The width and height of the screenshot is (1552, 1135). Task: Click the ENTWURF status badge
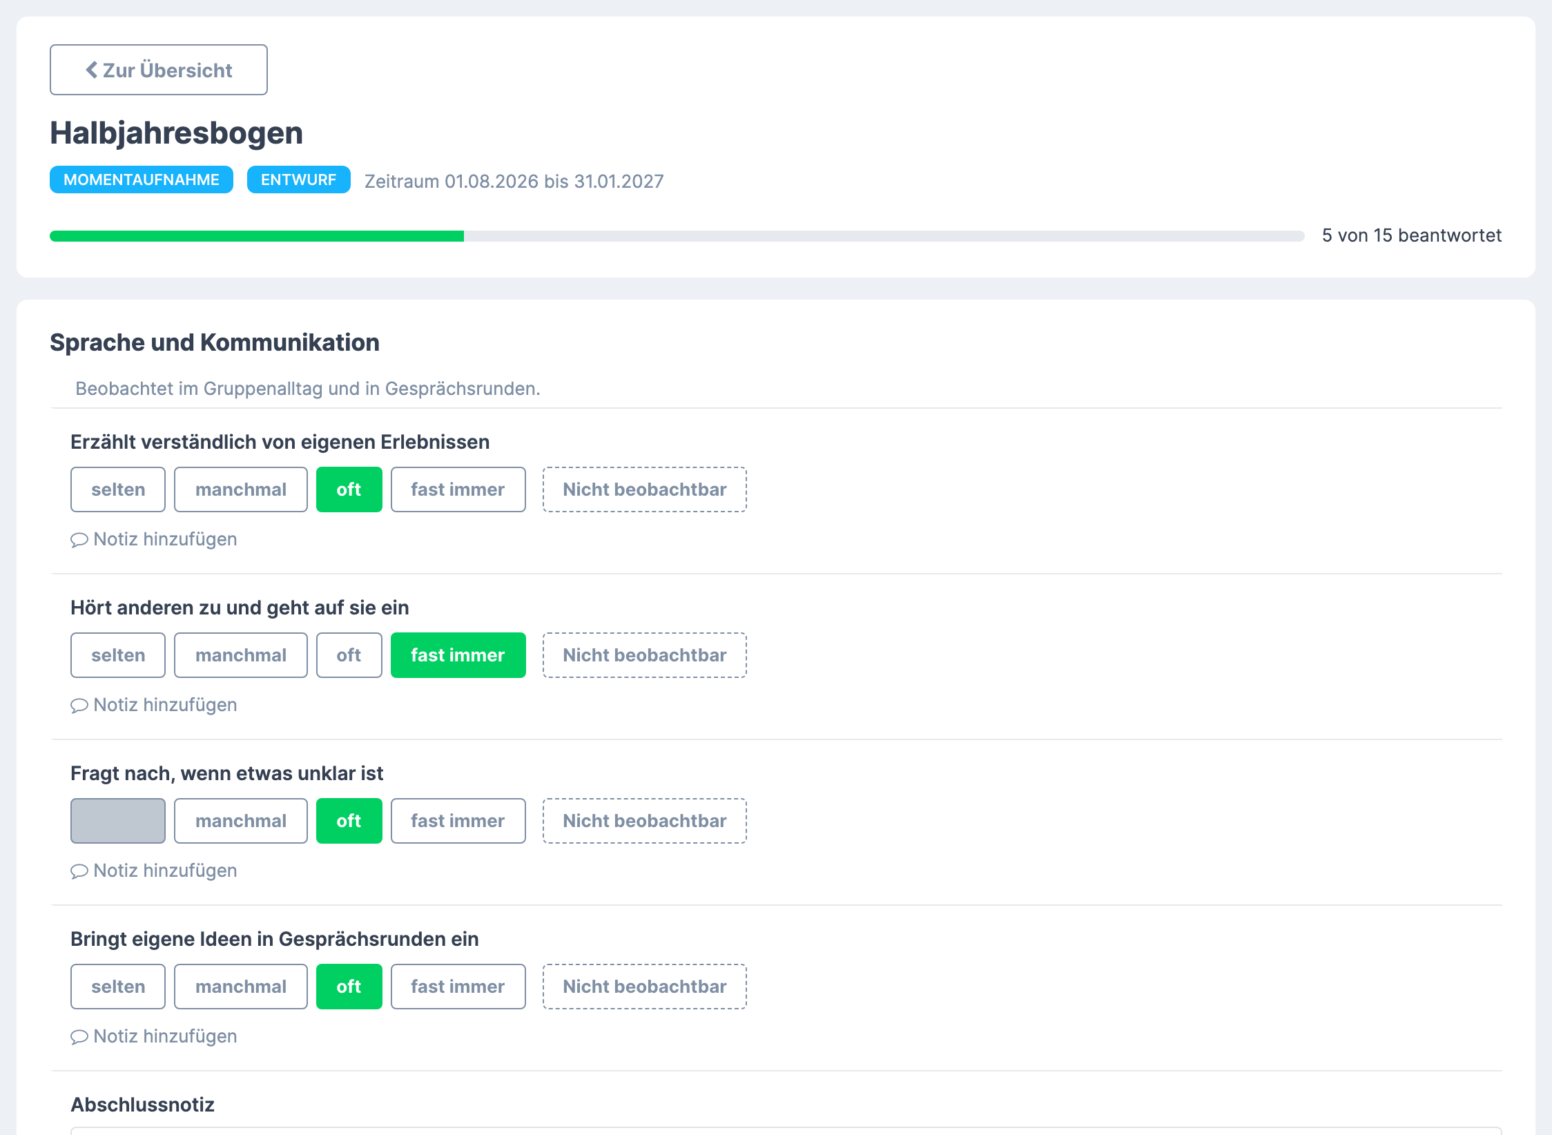pos(299,180)
